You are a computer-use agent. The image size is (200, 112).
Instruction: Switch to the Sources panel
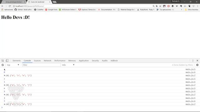(37, 61)
